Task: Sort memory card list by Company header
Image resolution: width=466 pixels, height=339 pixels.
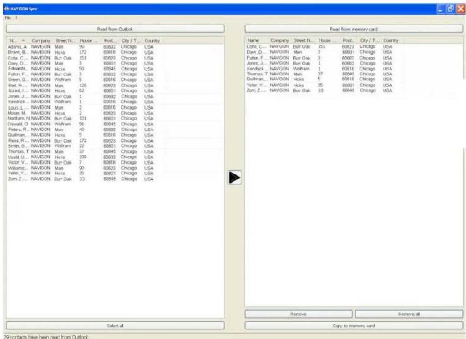Action: coord(280,40)
